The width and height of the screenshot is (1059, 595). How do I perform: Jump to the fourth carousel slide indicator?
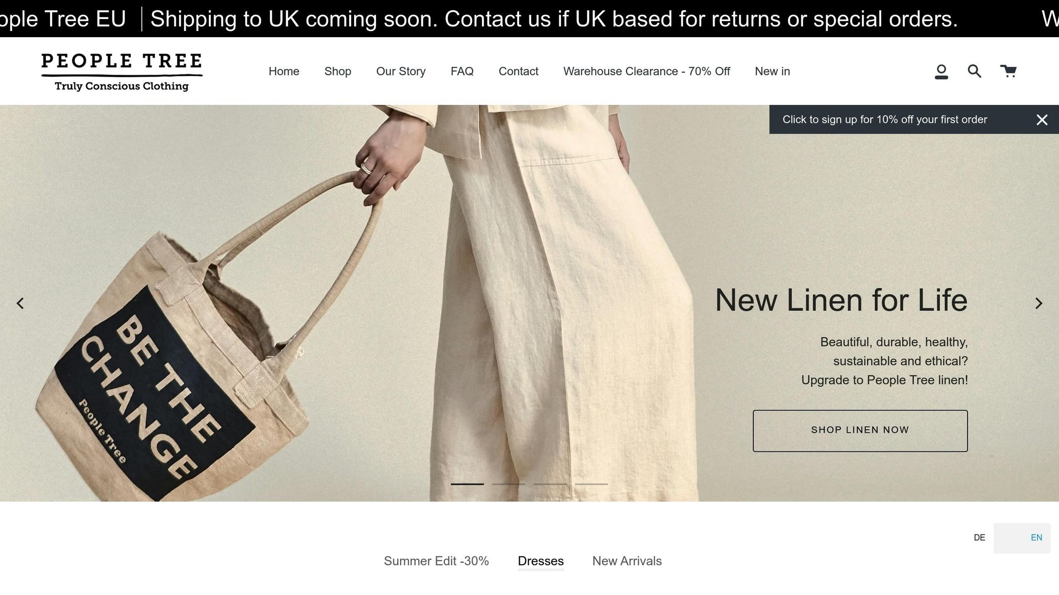(591, 484)
